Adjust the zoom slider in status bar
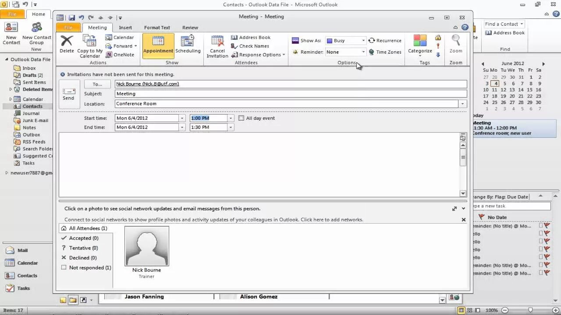This screenshot has width=561, height=315. 530,310
